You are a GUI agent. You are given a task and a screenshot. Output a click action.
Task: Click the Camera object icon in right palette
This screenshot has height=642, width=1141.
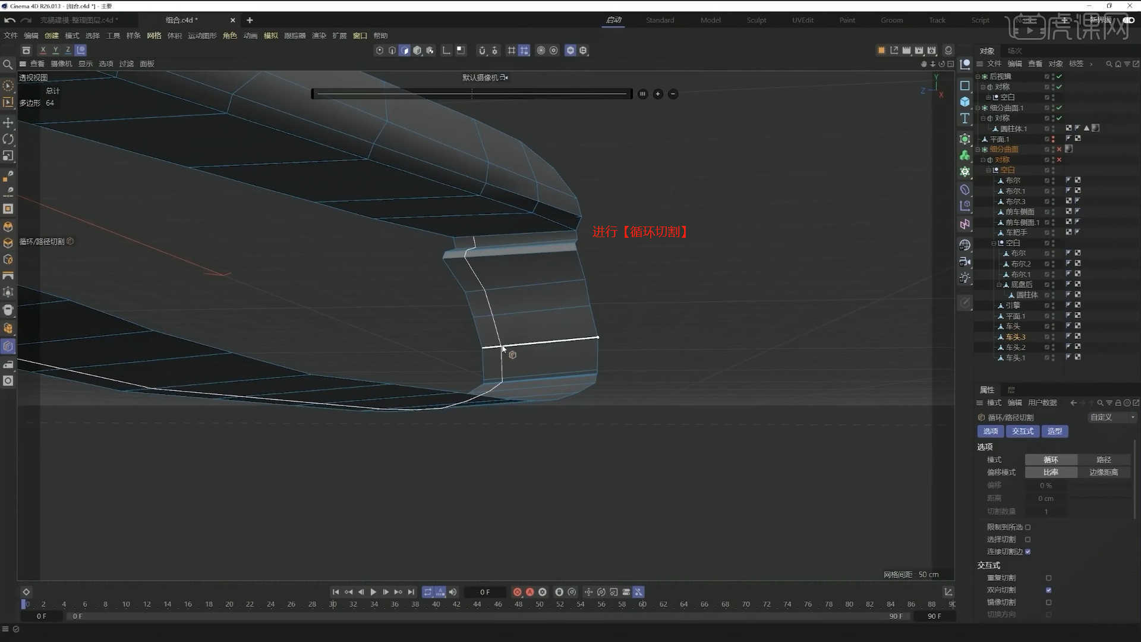tap(965, 262)
